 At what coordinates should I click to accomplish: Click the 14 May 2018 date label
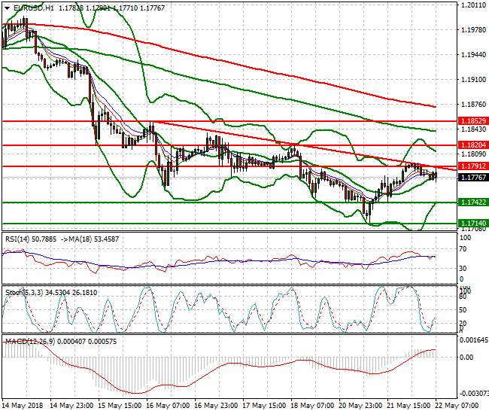pyautogui.click(x=23, y=406)
